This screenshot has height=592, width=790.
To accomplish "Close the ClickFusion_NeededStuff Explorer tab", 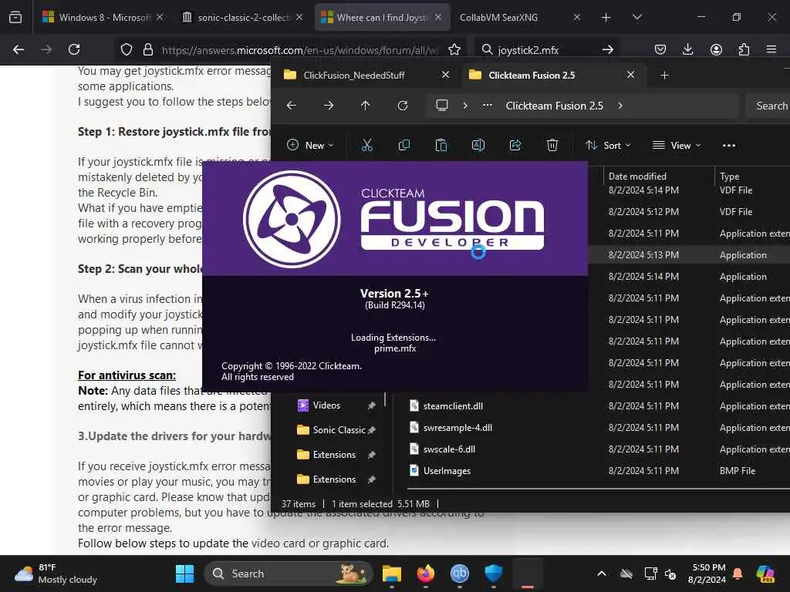I will [x=445, y=75].
